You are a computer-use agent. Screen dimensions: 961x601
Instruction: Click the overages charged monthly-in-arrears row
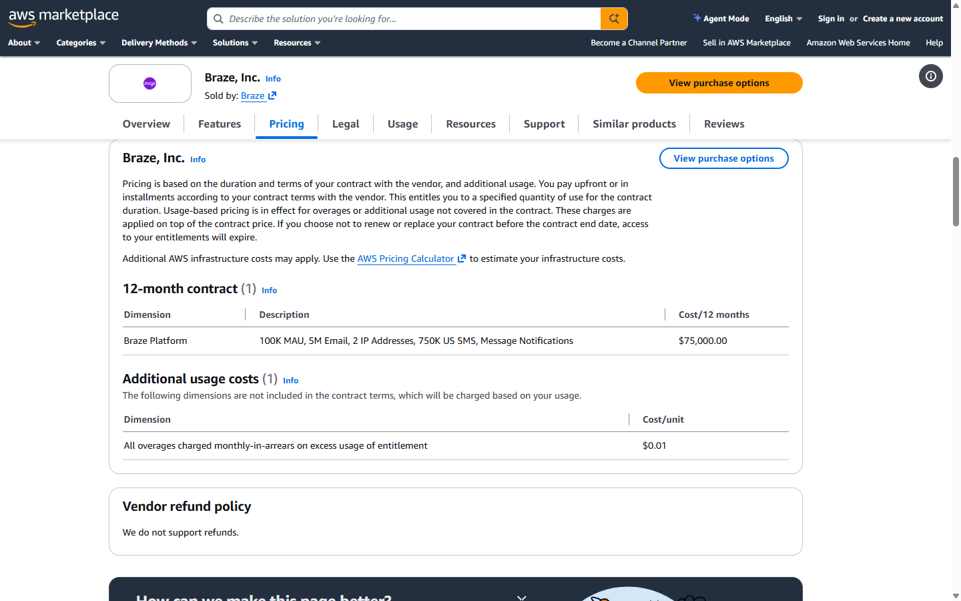455,445
